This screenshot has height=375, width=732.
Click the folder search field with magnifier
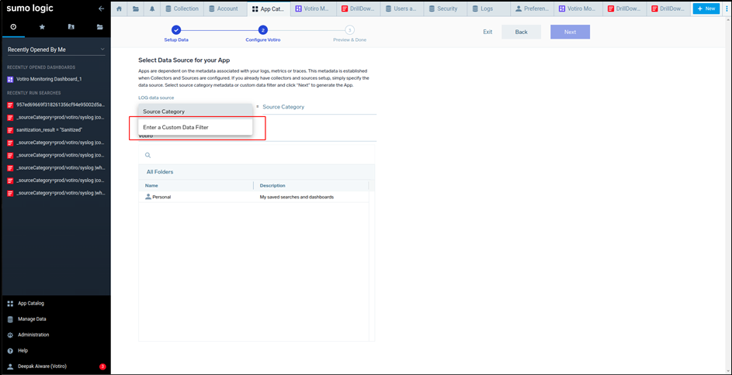tap(257, 155)
